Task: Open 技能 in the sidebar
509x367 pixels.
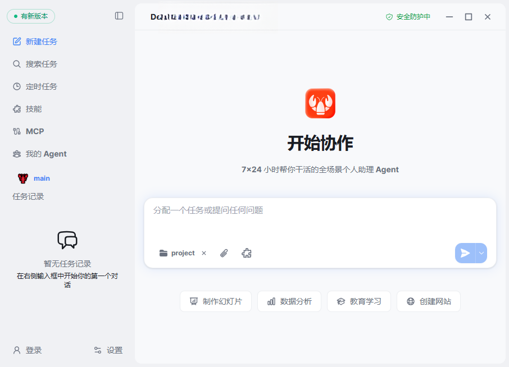Action: [28, 109]
